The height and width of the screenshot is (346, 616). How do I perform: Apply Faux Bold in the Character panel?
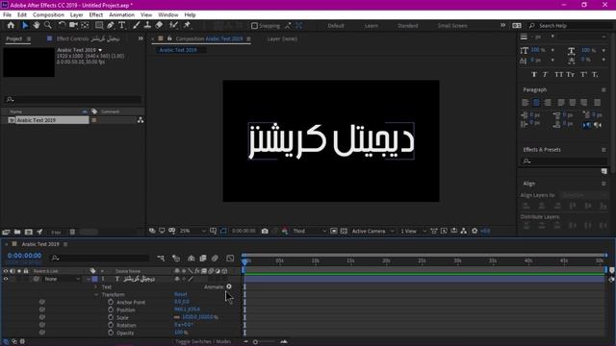[x=534, y=75]
